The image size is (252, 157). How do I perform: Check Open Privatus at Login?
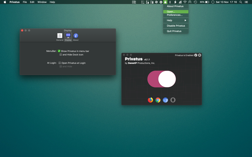pyautogui.click(x=60, y=63)
